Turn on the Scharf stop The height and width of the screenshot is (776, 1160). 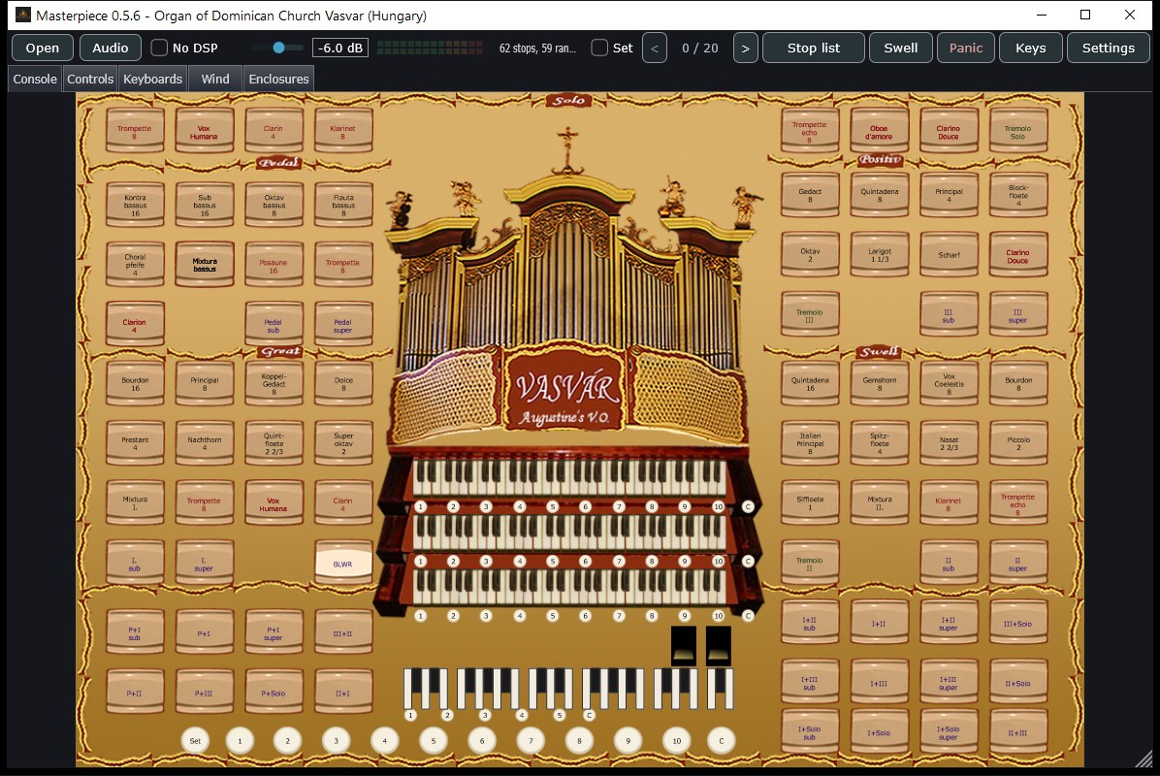949,254
